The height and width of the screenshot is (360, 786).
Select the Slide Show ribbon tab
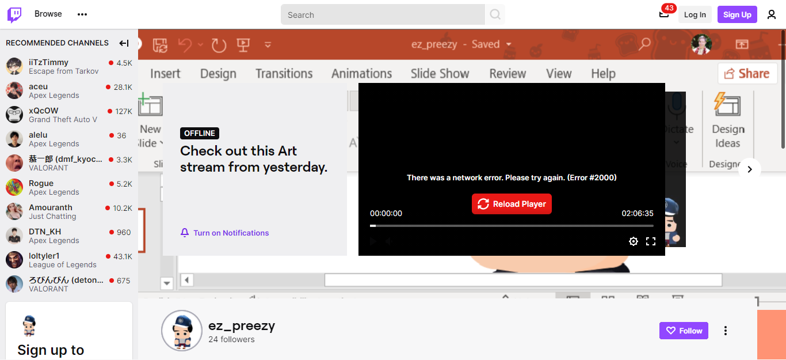440,74
